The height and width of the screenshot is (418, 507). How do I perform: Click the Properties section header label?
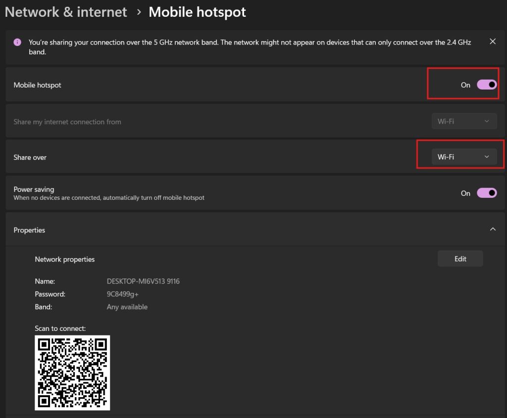coord(29,230)
